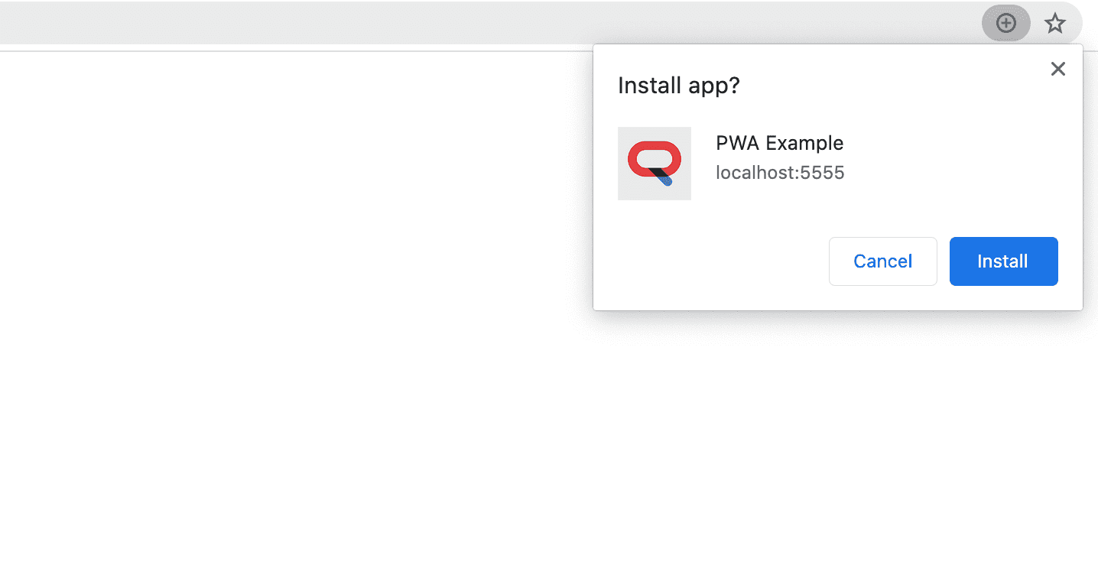1098x584 pixels.
Task: Click the install app plus icon
Action: point(1005,24)
